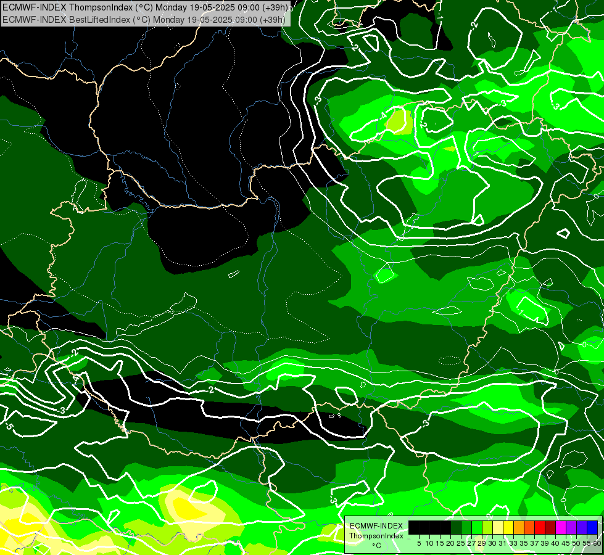Pick the blue 55–60 legend swatch

(x=592, y=527)
